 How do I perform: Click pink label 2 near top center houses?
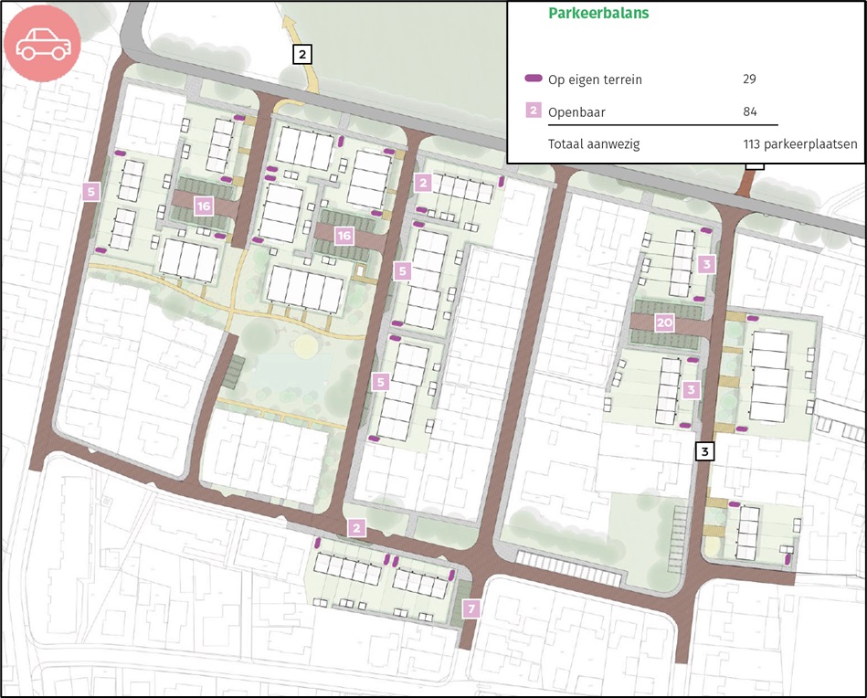point(423,183)
